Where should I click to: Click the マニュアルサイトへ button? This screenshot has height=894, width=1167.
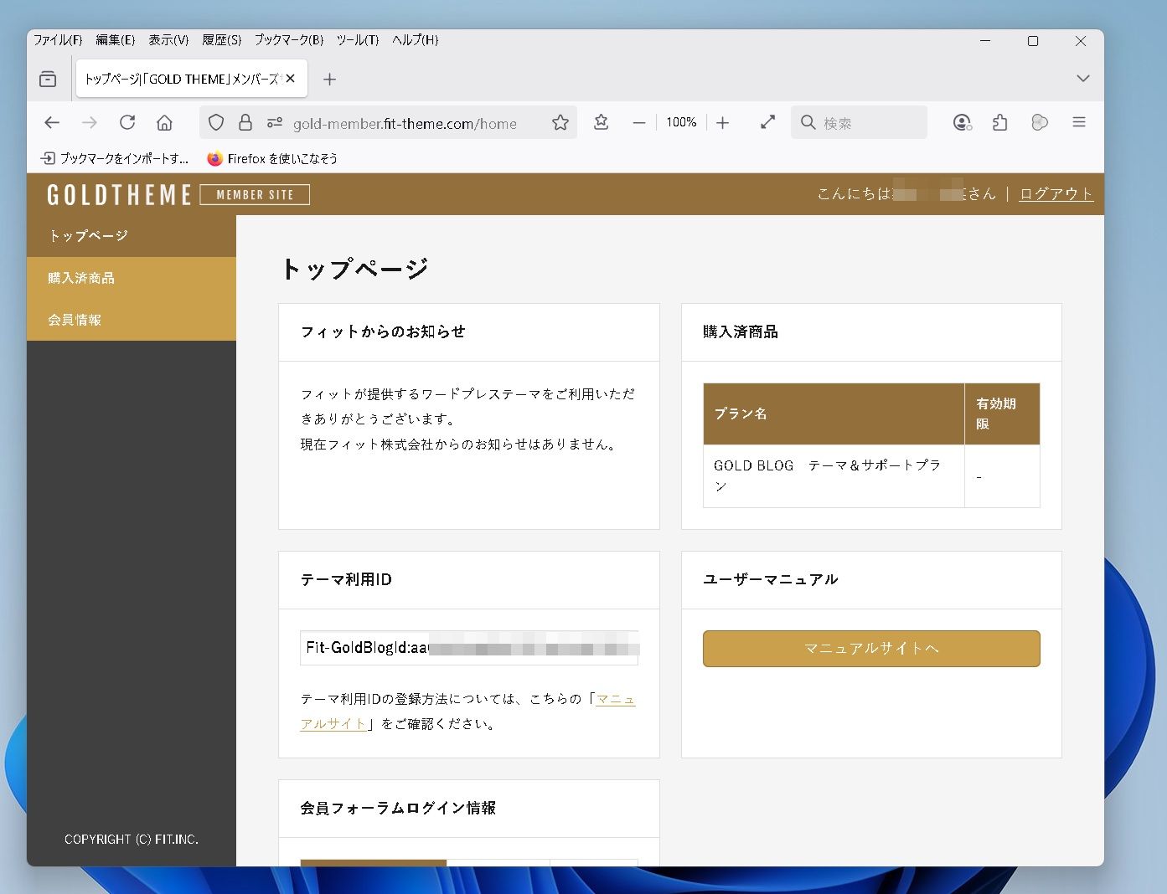[871, 649]
